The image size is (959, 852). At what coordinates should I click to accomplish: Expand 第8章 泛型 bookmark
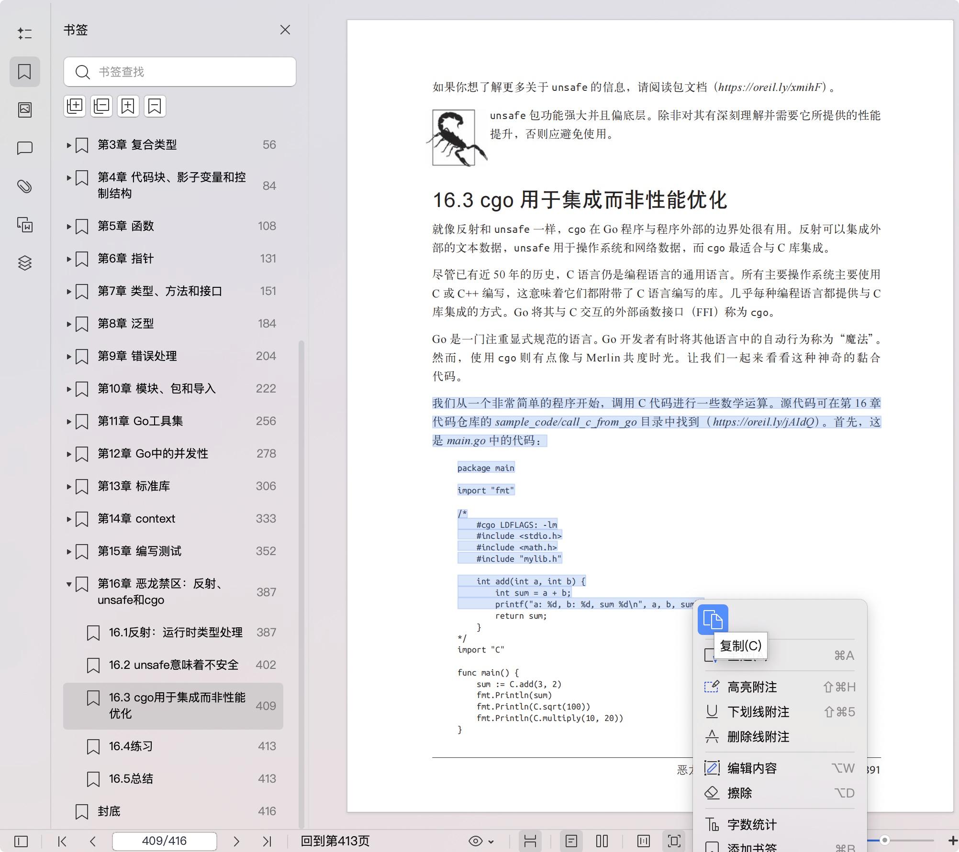tap(69, 324)
